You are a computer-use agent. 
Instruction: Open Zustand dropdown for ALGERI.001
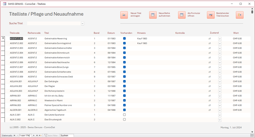point(220,110)
